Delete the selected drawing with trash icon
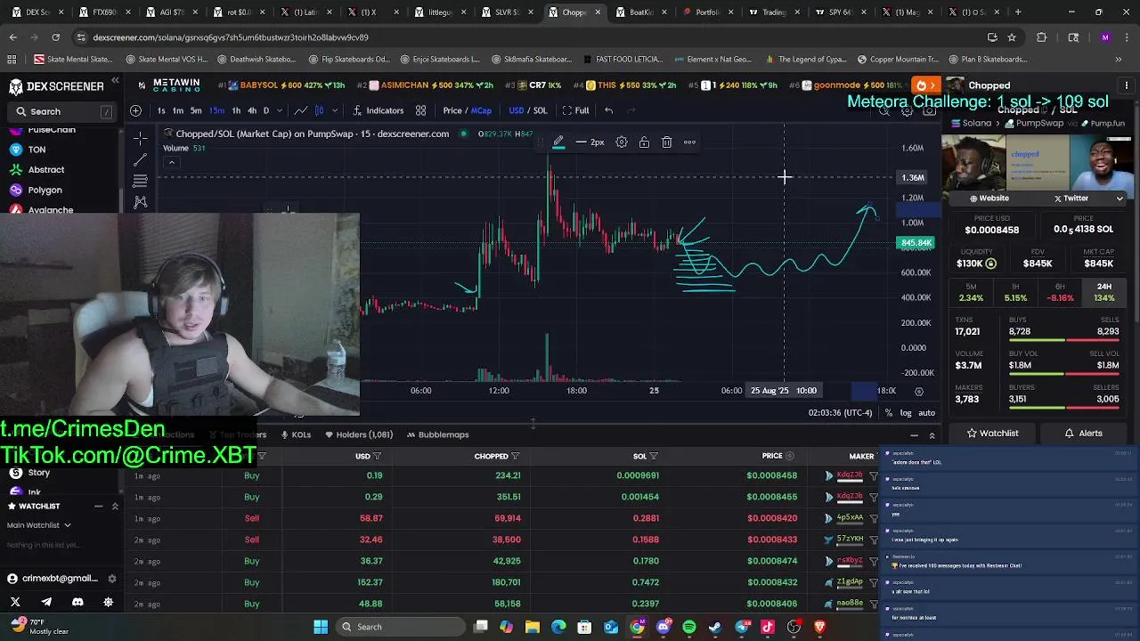This screenshot has width=1140, height=641. click(666, 142)
